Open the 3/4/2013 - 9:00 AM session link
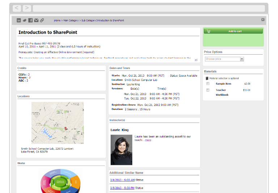 pyautogui.click(x=122, y=180)
